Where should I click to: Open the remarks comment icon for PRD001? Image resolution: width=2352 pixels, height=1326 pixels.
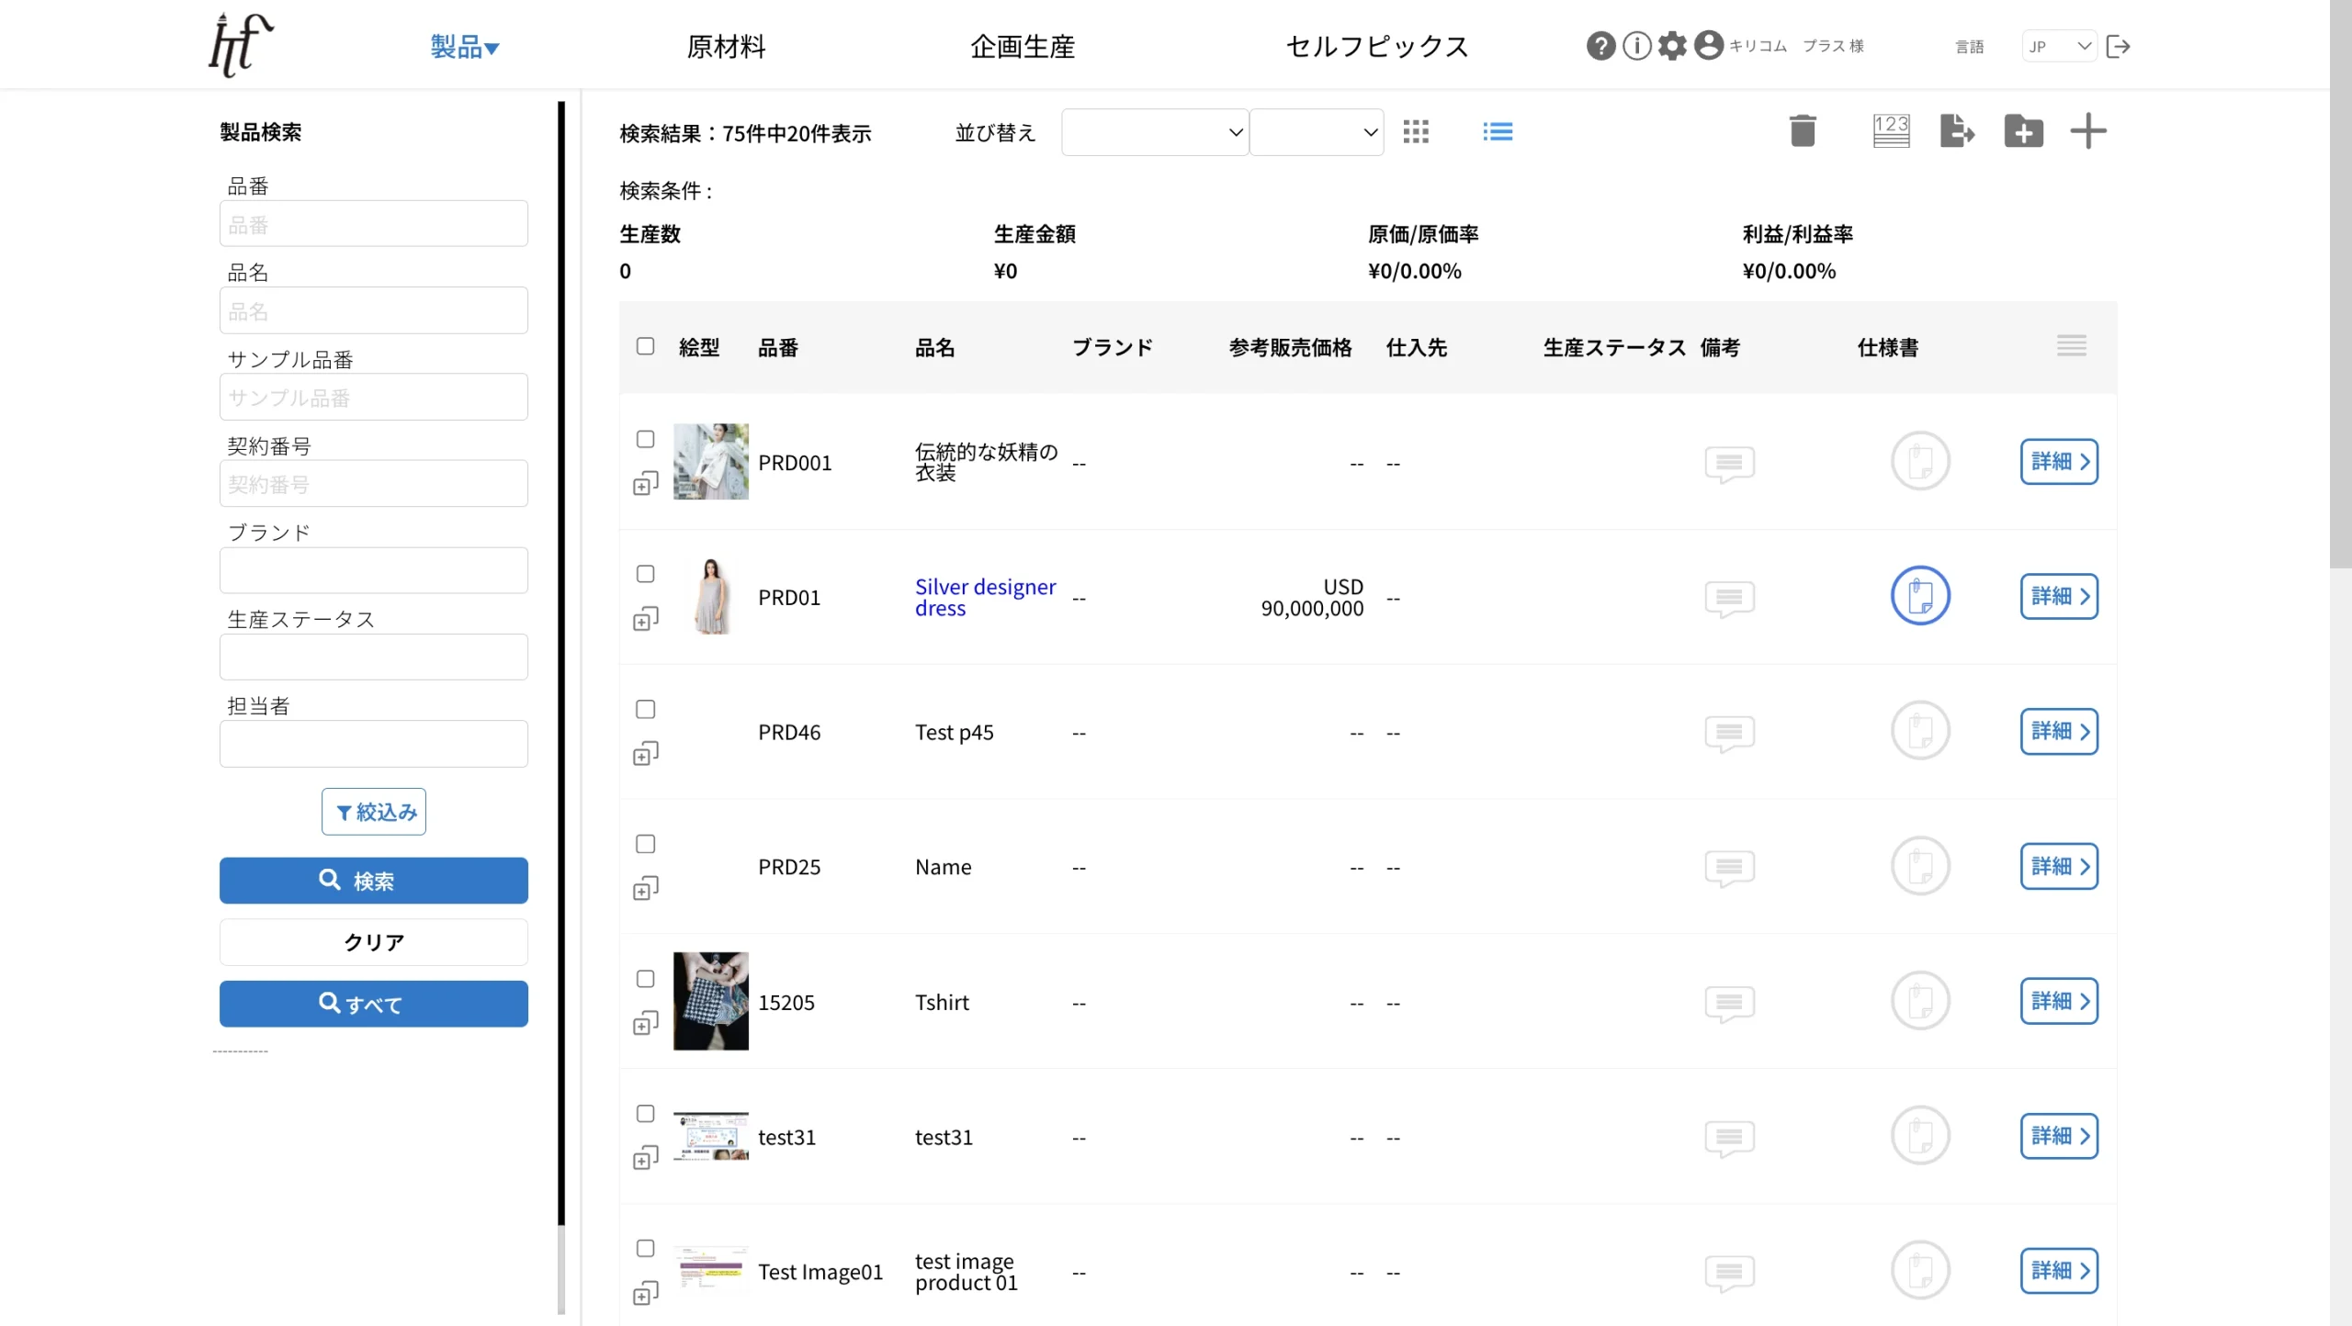1729,464
